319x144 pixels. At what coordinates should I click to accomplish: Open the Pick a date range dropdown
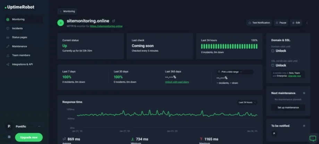235,72
